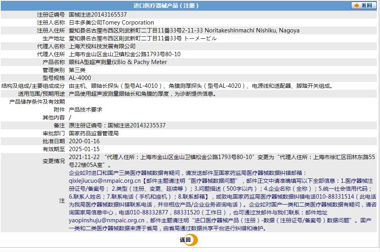Click agent name 上海天视科技发展有限公司
The width and height of the screenshot is (380, 252).
tap(102, 46)
